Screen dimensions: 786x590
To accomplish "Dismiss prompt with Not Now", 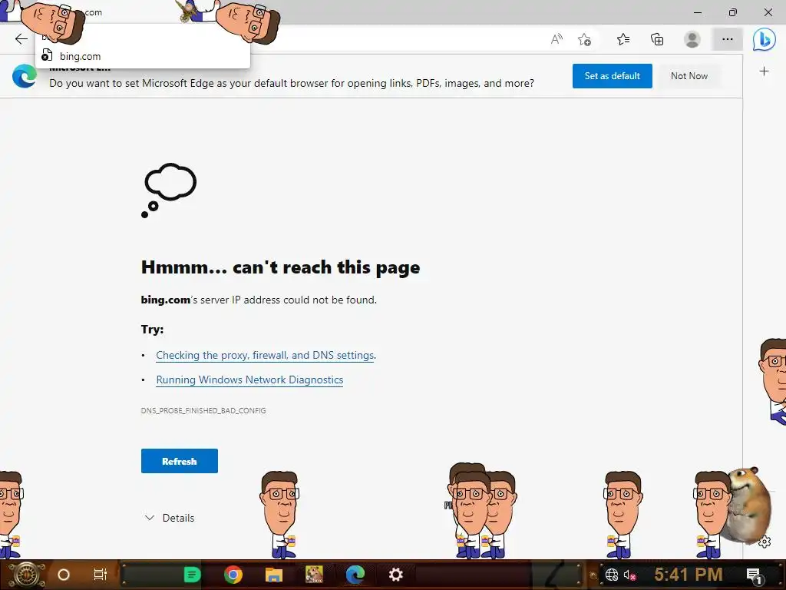I will point(689,76).
